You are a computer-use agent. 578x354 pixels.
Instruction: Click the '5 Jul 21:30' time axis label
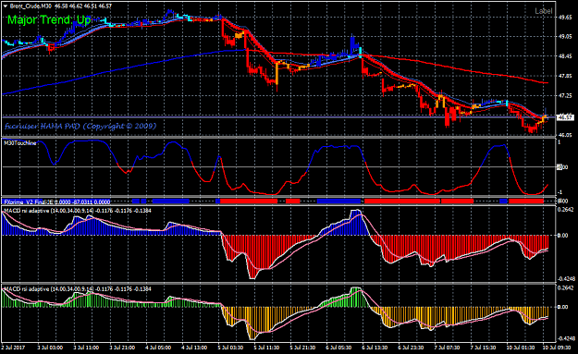(302, 348)
